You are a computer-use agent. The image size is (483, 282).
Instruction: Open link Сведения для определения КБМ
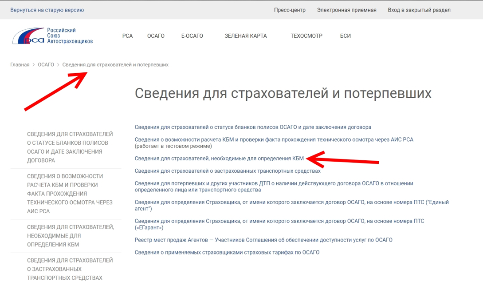(x=219, y=158)
